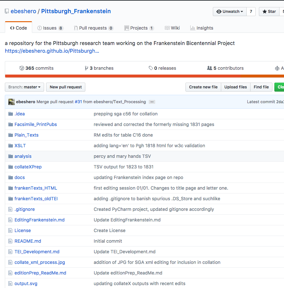Click New pull request button
Screen dimensions: 284x288
tap(66, 87)
